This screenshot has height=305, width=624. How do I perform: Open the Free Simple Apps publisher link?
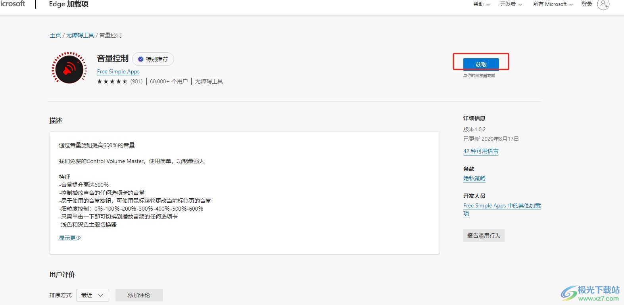pos(118,71)
